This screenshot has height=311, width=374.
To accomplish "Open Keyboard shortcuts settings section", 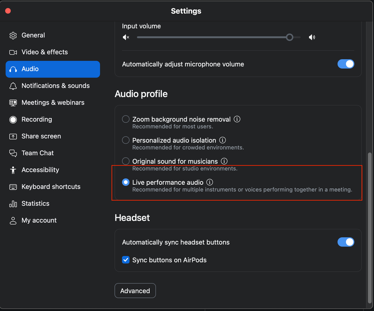I will point(51,187).
